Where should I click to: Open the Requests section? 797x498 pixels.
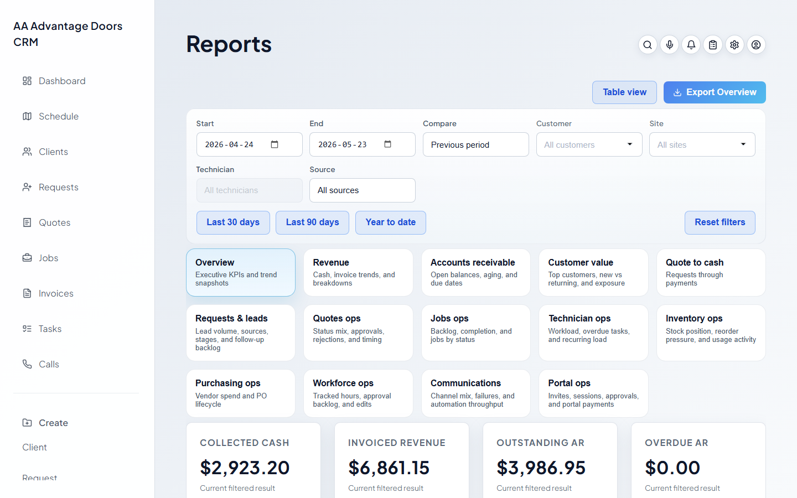click(x=59, y=187)
